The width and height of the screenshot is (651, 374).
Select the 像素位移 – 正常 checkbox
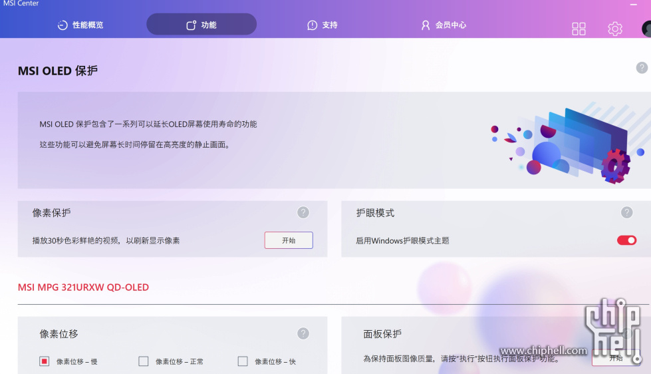coord(143,361)
